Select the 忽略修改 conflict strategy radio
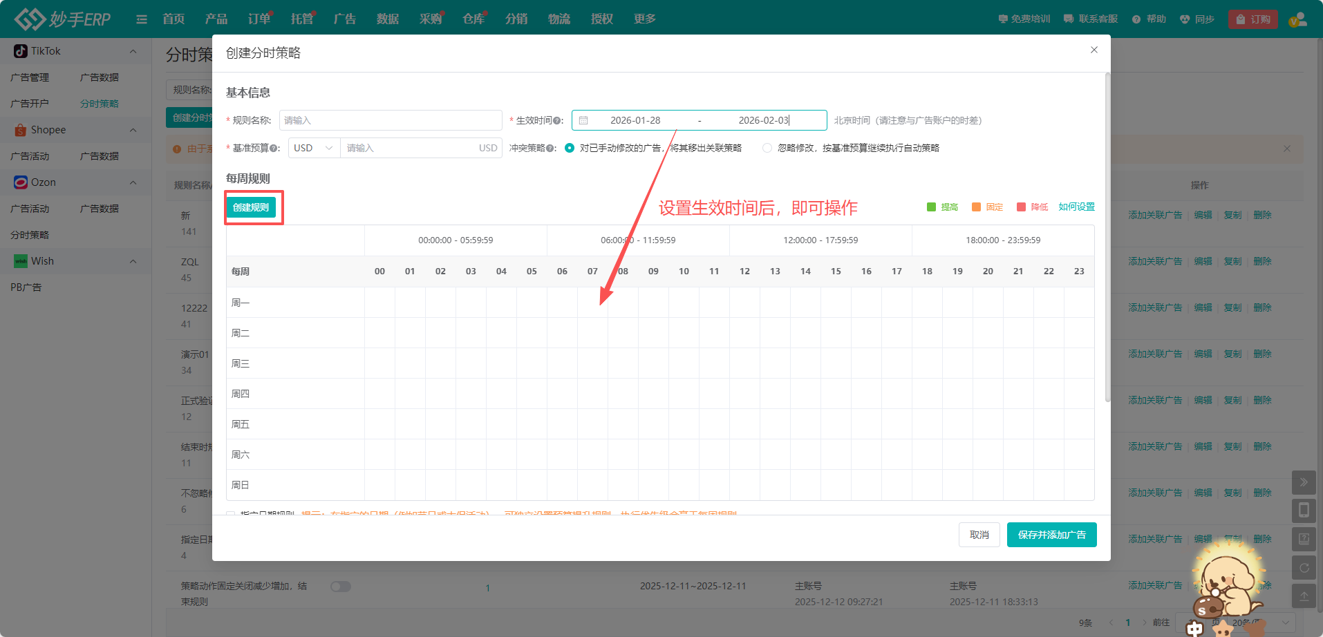The image size is (1323, 637). [x=767, y=148]
